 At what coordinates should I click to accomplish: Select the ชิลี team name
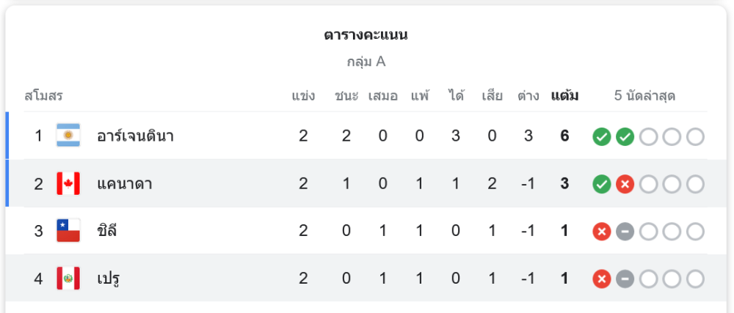pos(107,231)
